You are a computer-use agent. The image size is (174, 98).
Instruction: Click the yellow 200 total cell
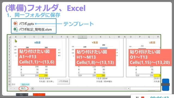click(x=43, y=76)
